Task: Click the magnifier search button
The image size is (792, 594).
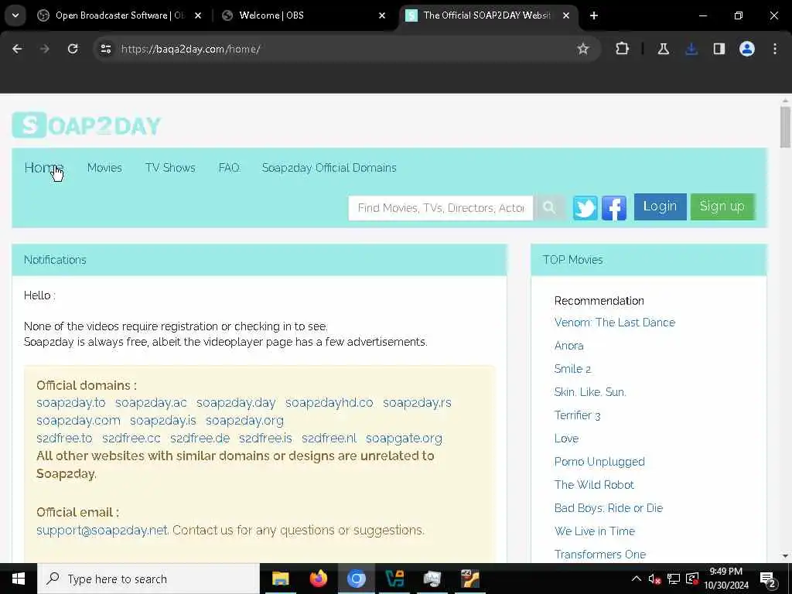Action: click(548, 207)
